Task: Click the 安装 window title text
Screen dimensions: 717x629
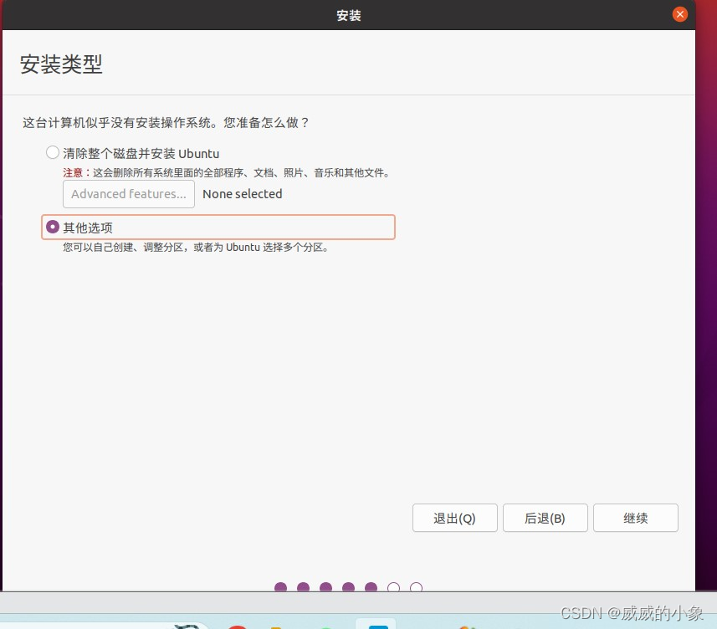Action: click(x=349, y=16)
